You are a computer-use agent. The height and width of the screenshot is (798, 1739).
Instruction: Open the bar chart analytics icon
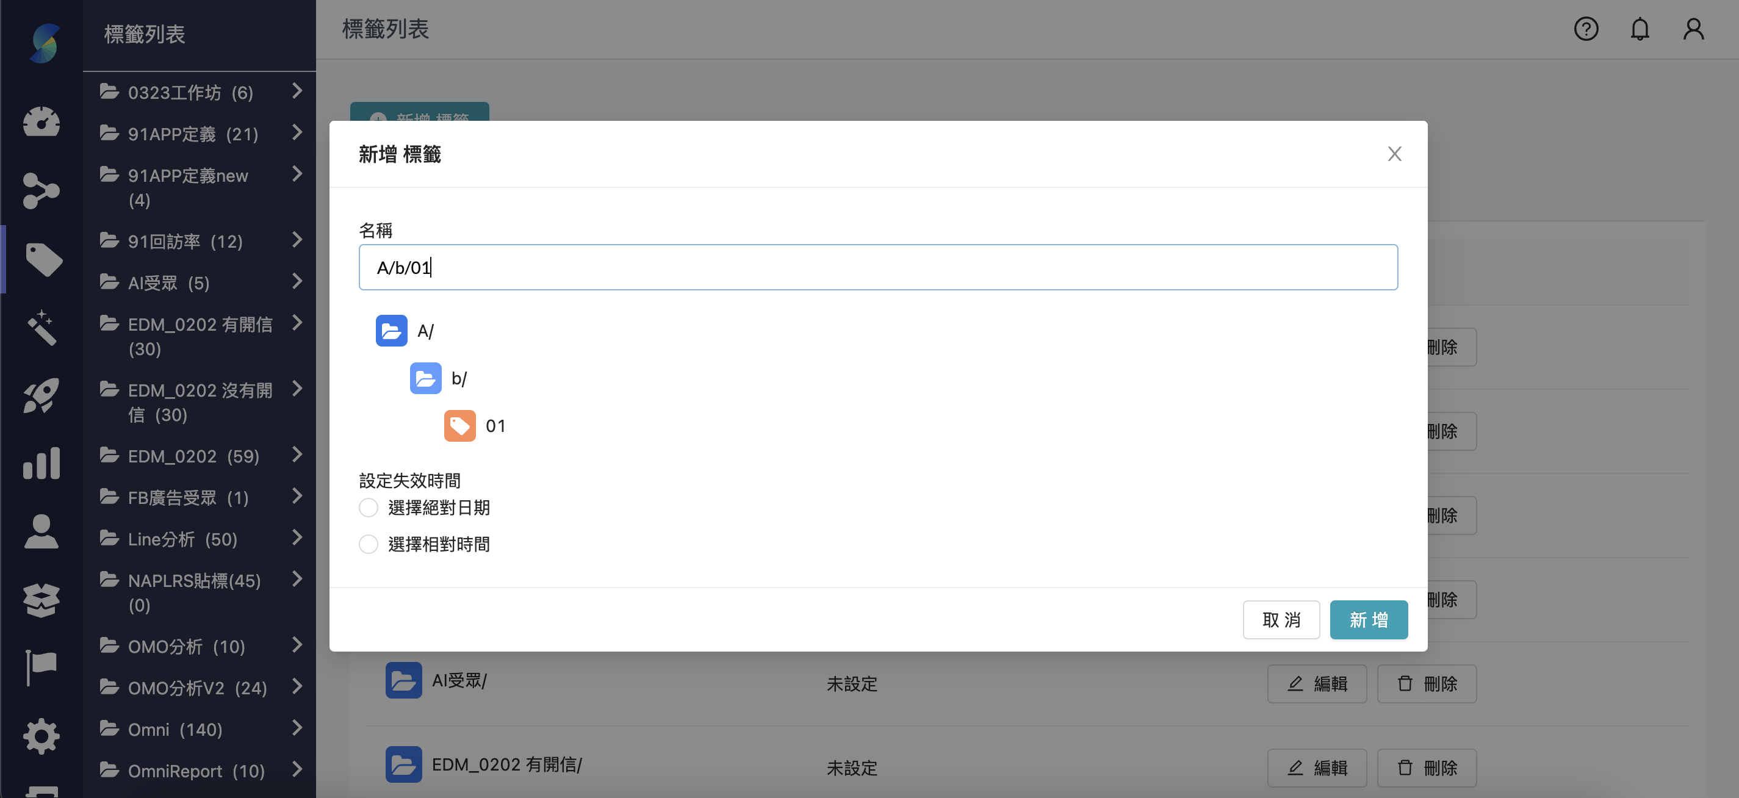[41, 463]
